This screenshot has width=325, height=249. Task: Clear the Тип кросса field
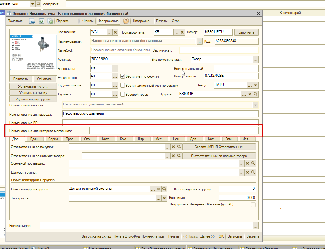click(x=164, y=198)
